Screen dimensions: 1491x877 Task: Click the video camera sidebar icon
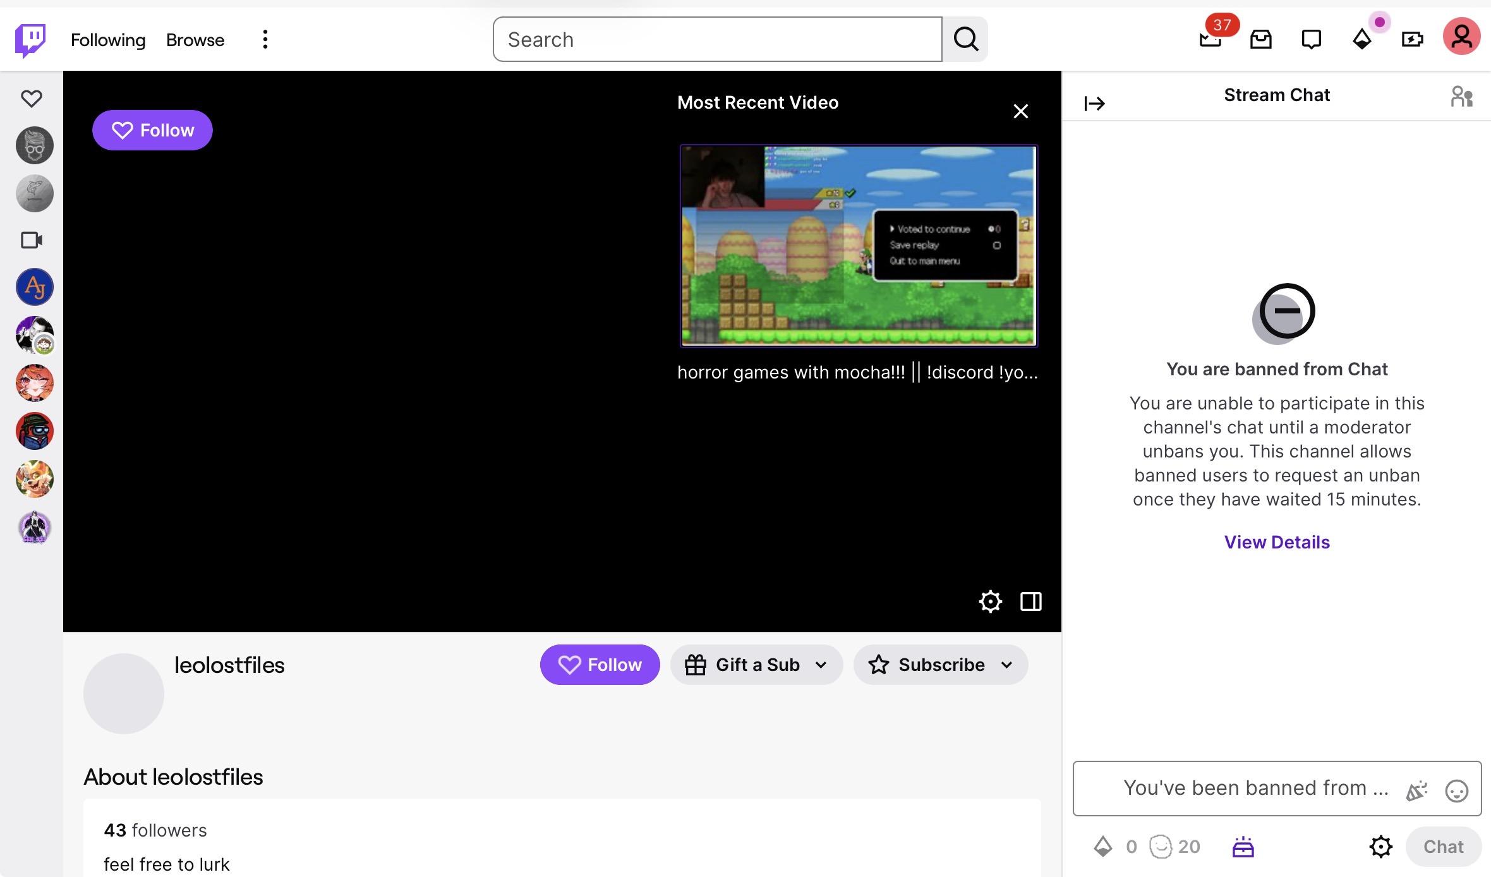32,240
